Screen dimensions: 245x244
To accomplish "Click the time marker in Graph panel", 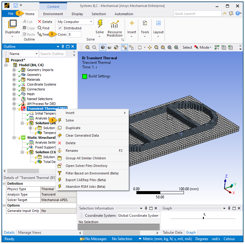I will click(203, 218).
